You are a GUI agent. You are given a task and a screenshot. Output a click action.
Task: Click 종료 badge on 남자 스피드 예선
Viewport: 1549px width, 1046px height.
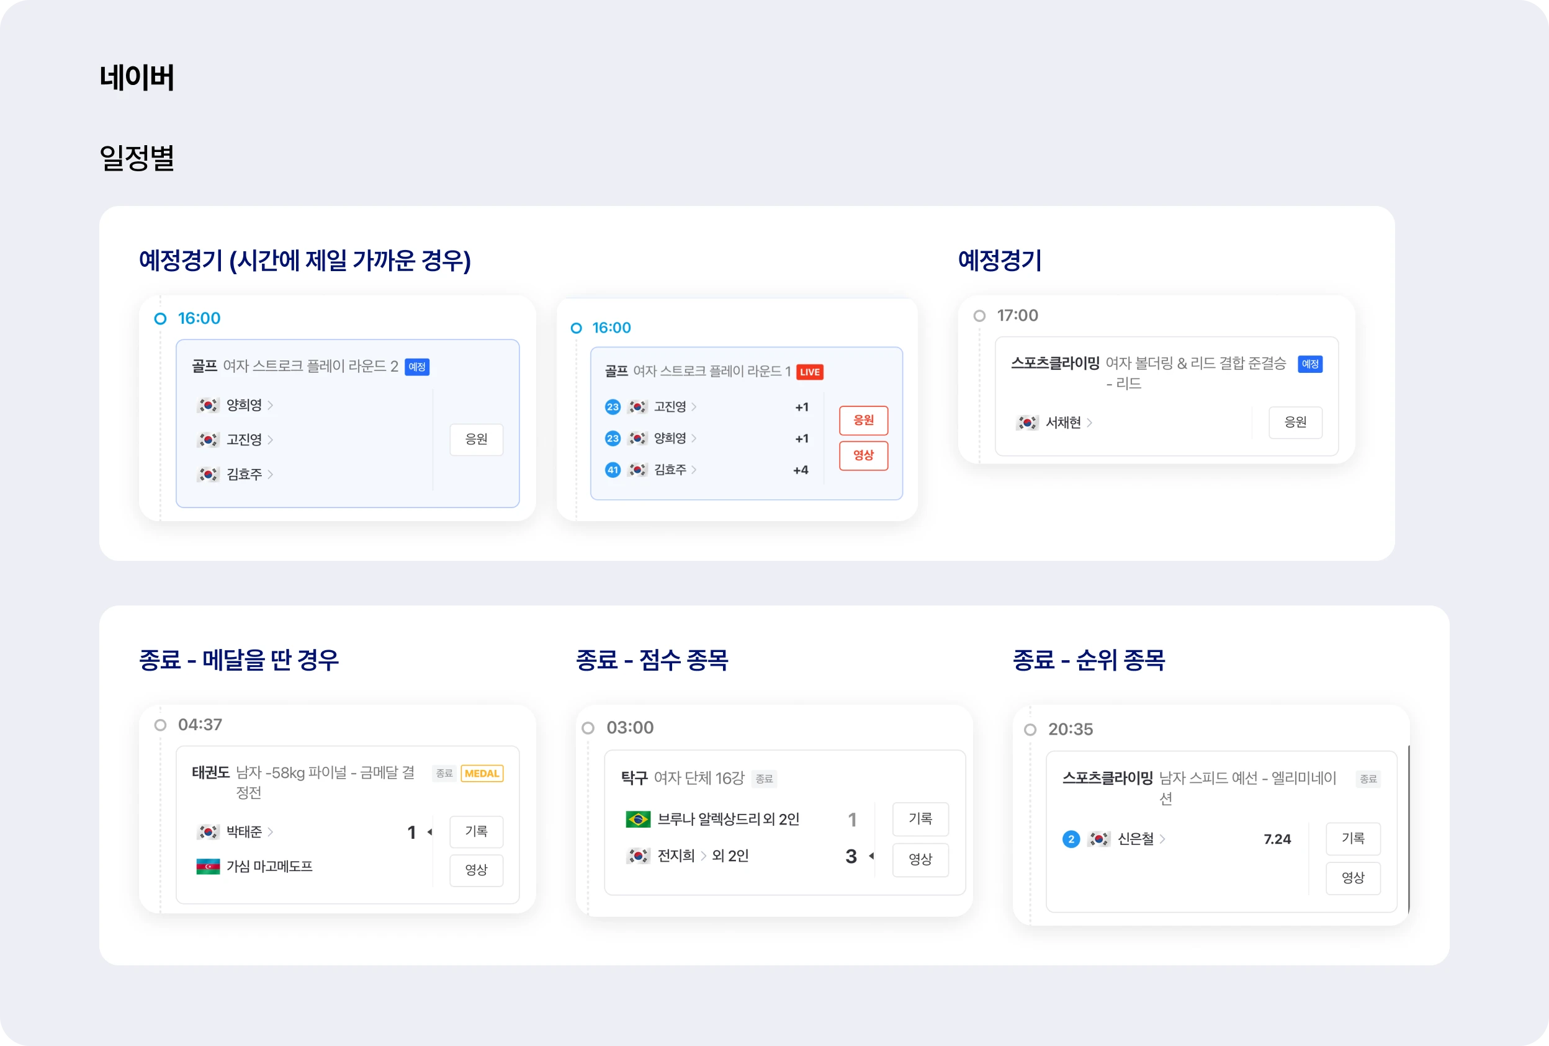1368,779
